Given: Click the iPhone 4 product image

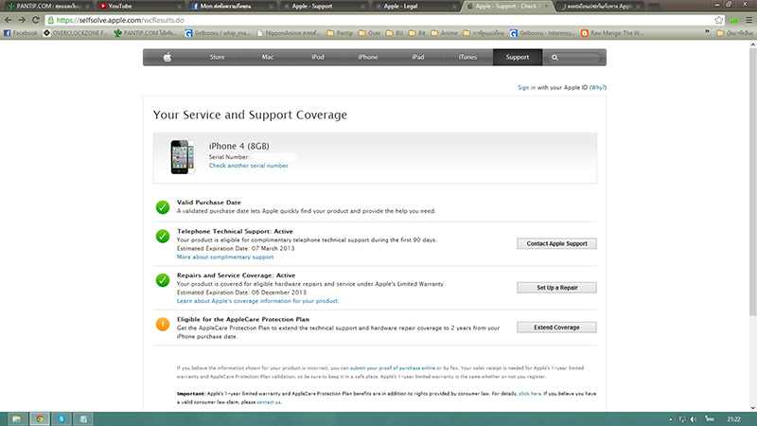Looking at the screenshot, I should pyautogui.click(x=182, y=157).
